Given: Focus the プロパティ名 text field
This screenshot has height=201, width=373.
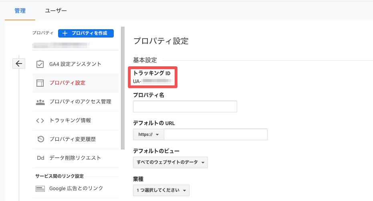Looking at the screenshot, I should pos(185,107).
